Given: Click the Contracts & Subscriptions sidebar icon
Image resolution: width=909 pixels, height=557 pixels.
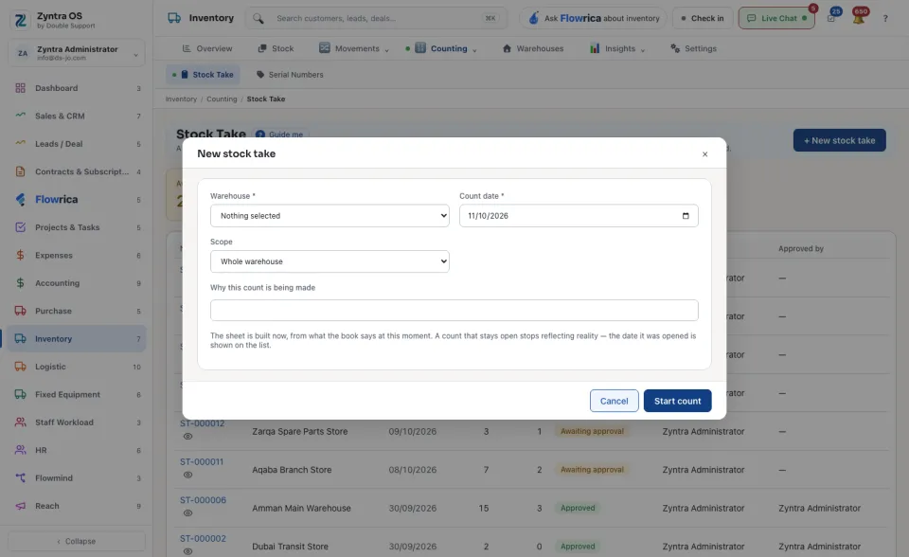Looking at the screenshot, I should click(x=20, y=171).
